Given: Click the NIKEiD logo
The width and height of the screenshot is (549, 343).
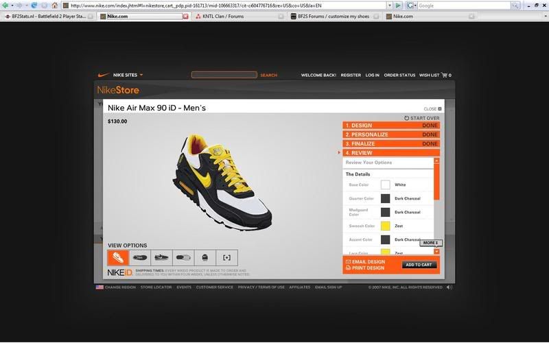Looking at the screenshot, I should click(119, 272).
